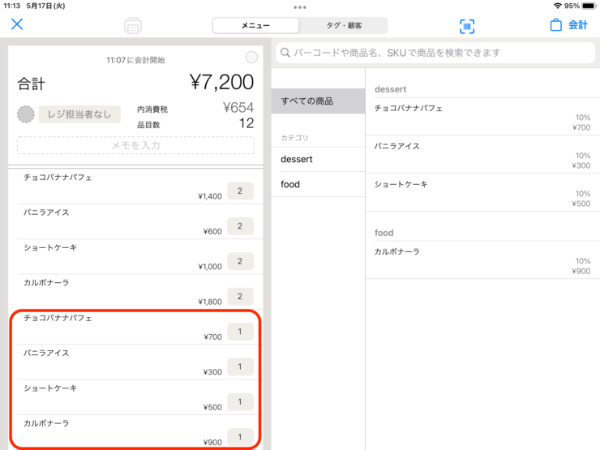Switch to the タグ・顧客 tab

(344, 26)
